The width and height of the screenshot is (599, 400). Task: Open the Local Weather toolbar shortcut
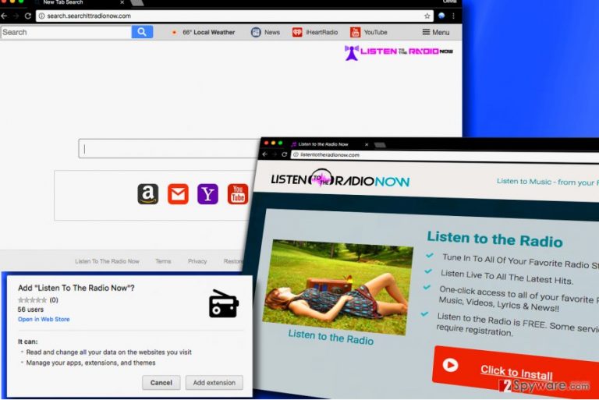pos(204,33)
